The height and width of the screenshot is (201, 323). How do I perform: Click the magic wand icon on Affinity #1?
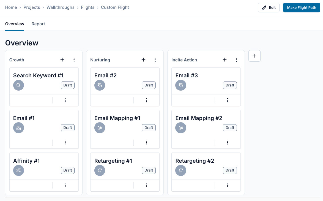coord(18,170)
